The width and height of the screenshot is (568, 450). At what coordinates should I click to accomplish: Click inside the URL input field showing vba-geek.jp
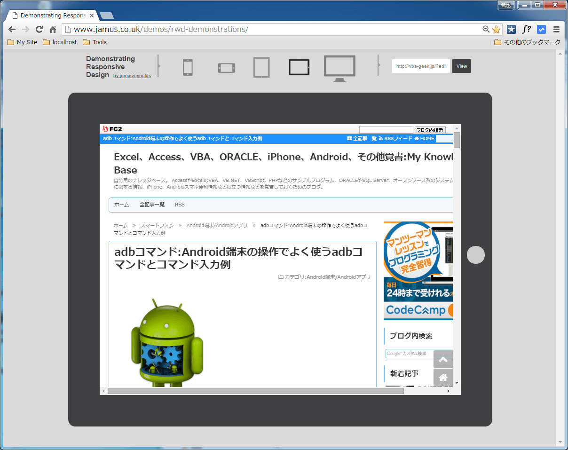click(x=420, y=66)
